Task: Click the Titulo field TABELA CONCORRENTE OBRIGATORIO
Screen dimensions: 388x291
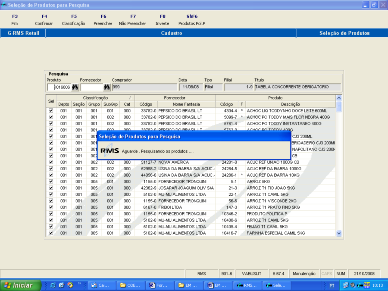Action: coord(297,87)
